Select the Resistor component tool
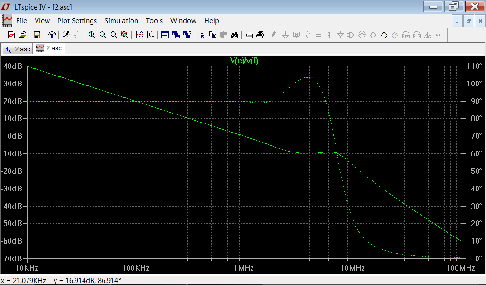 point(307,35)
